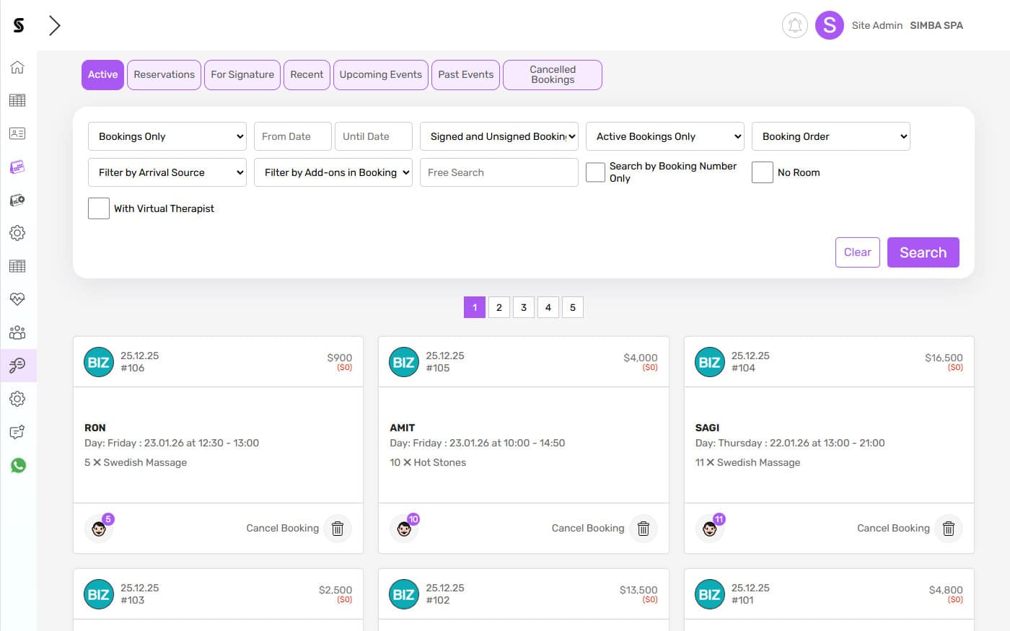Image resolution: width=1010 pixels, height=631 pixels.
Task: Click the Free Search input field
Action: [499, 172]
